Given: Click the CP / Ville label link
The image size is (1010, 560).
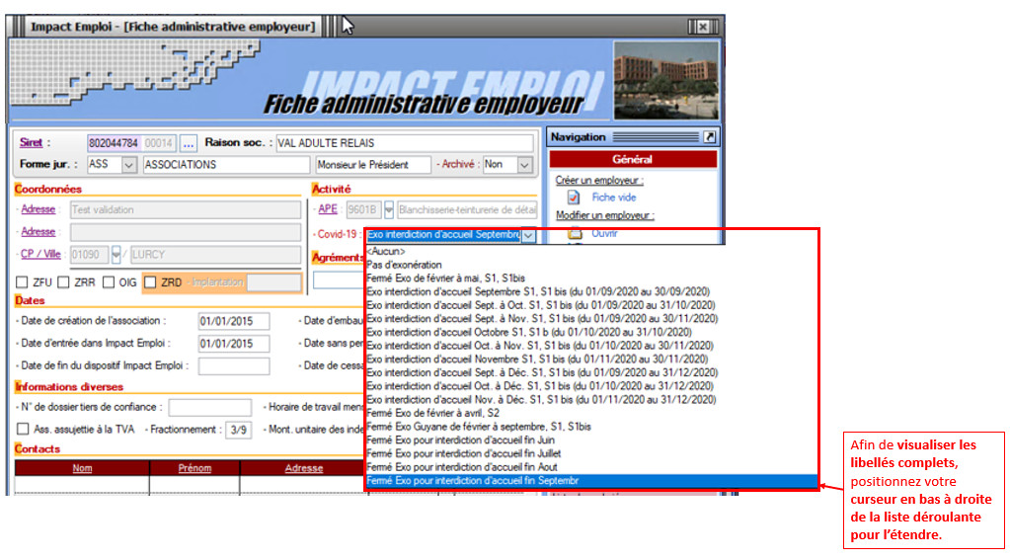Looking at the screenshot, I should point(40,254).
